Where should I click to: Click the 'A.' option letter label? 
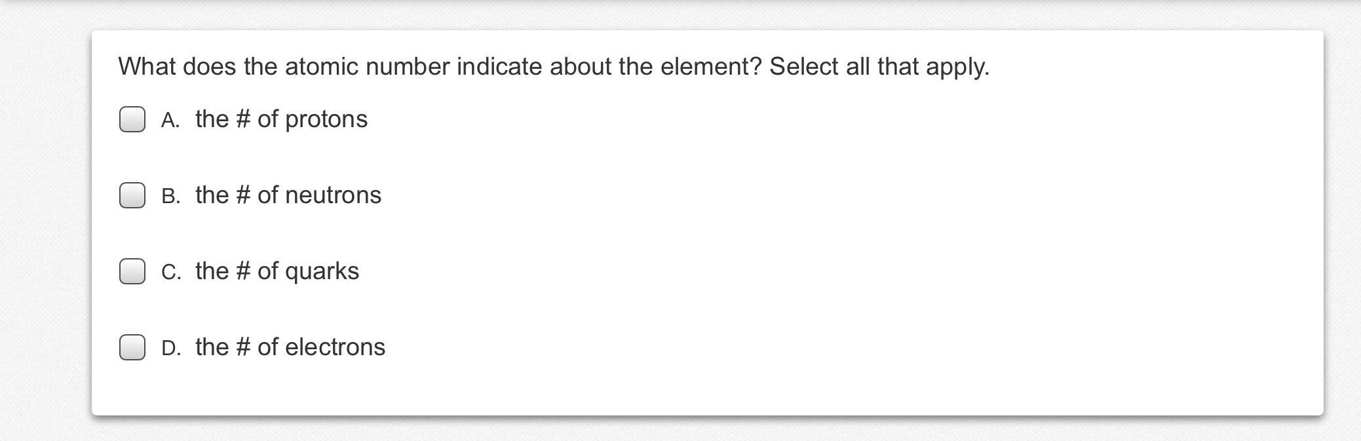[x=170, y=120]
